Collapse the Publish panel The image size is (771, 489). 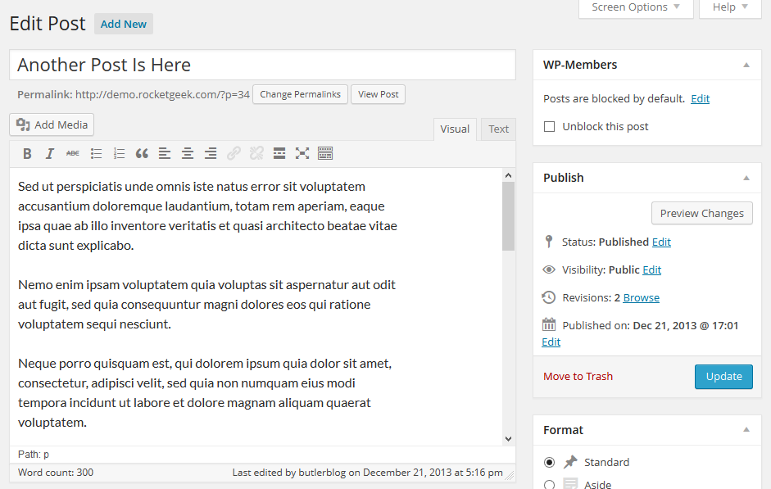[746, 178]
